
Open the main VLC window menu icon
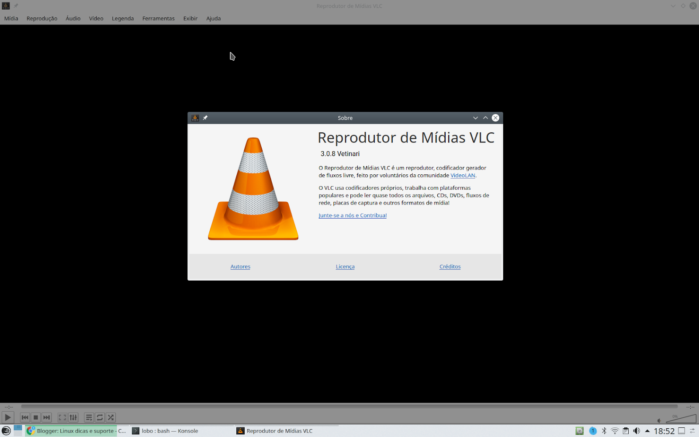[6, 6]
